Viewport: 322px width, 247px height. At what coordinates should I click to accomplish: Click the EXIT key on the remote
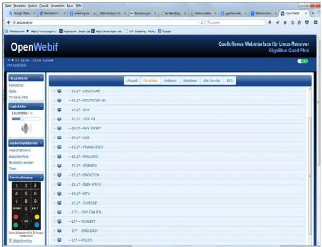35,208
